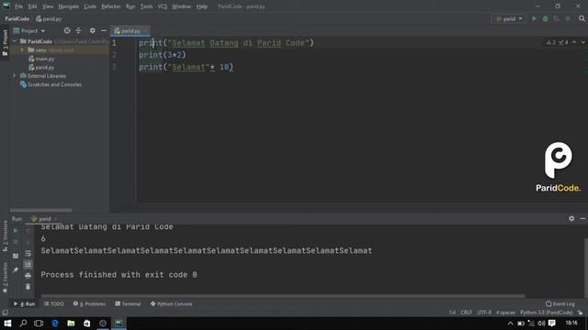Click the UTF-8 encoding status entry
Image resolution: width=588 pixels, height=330 pixels.
[484, 313]
